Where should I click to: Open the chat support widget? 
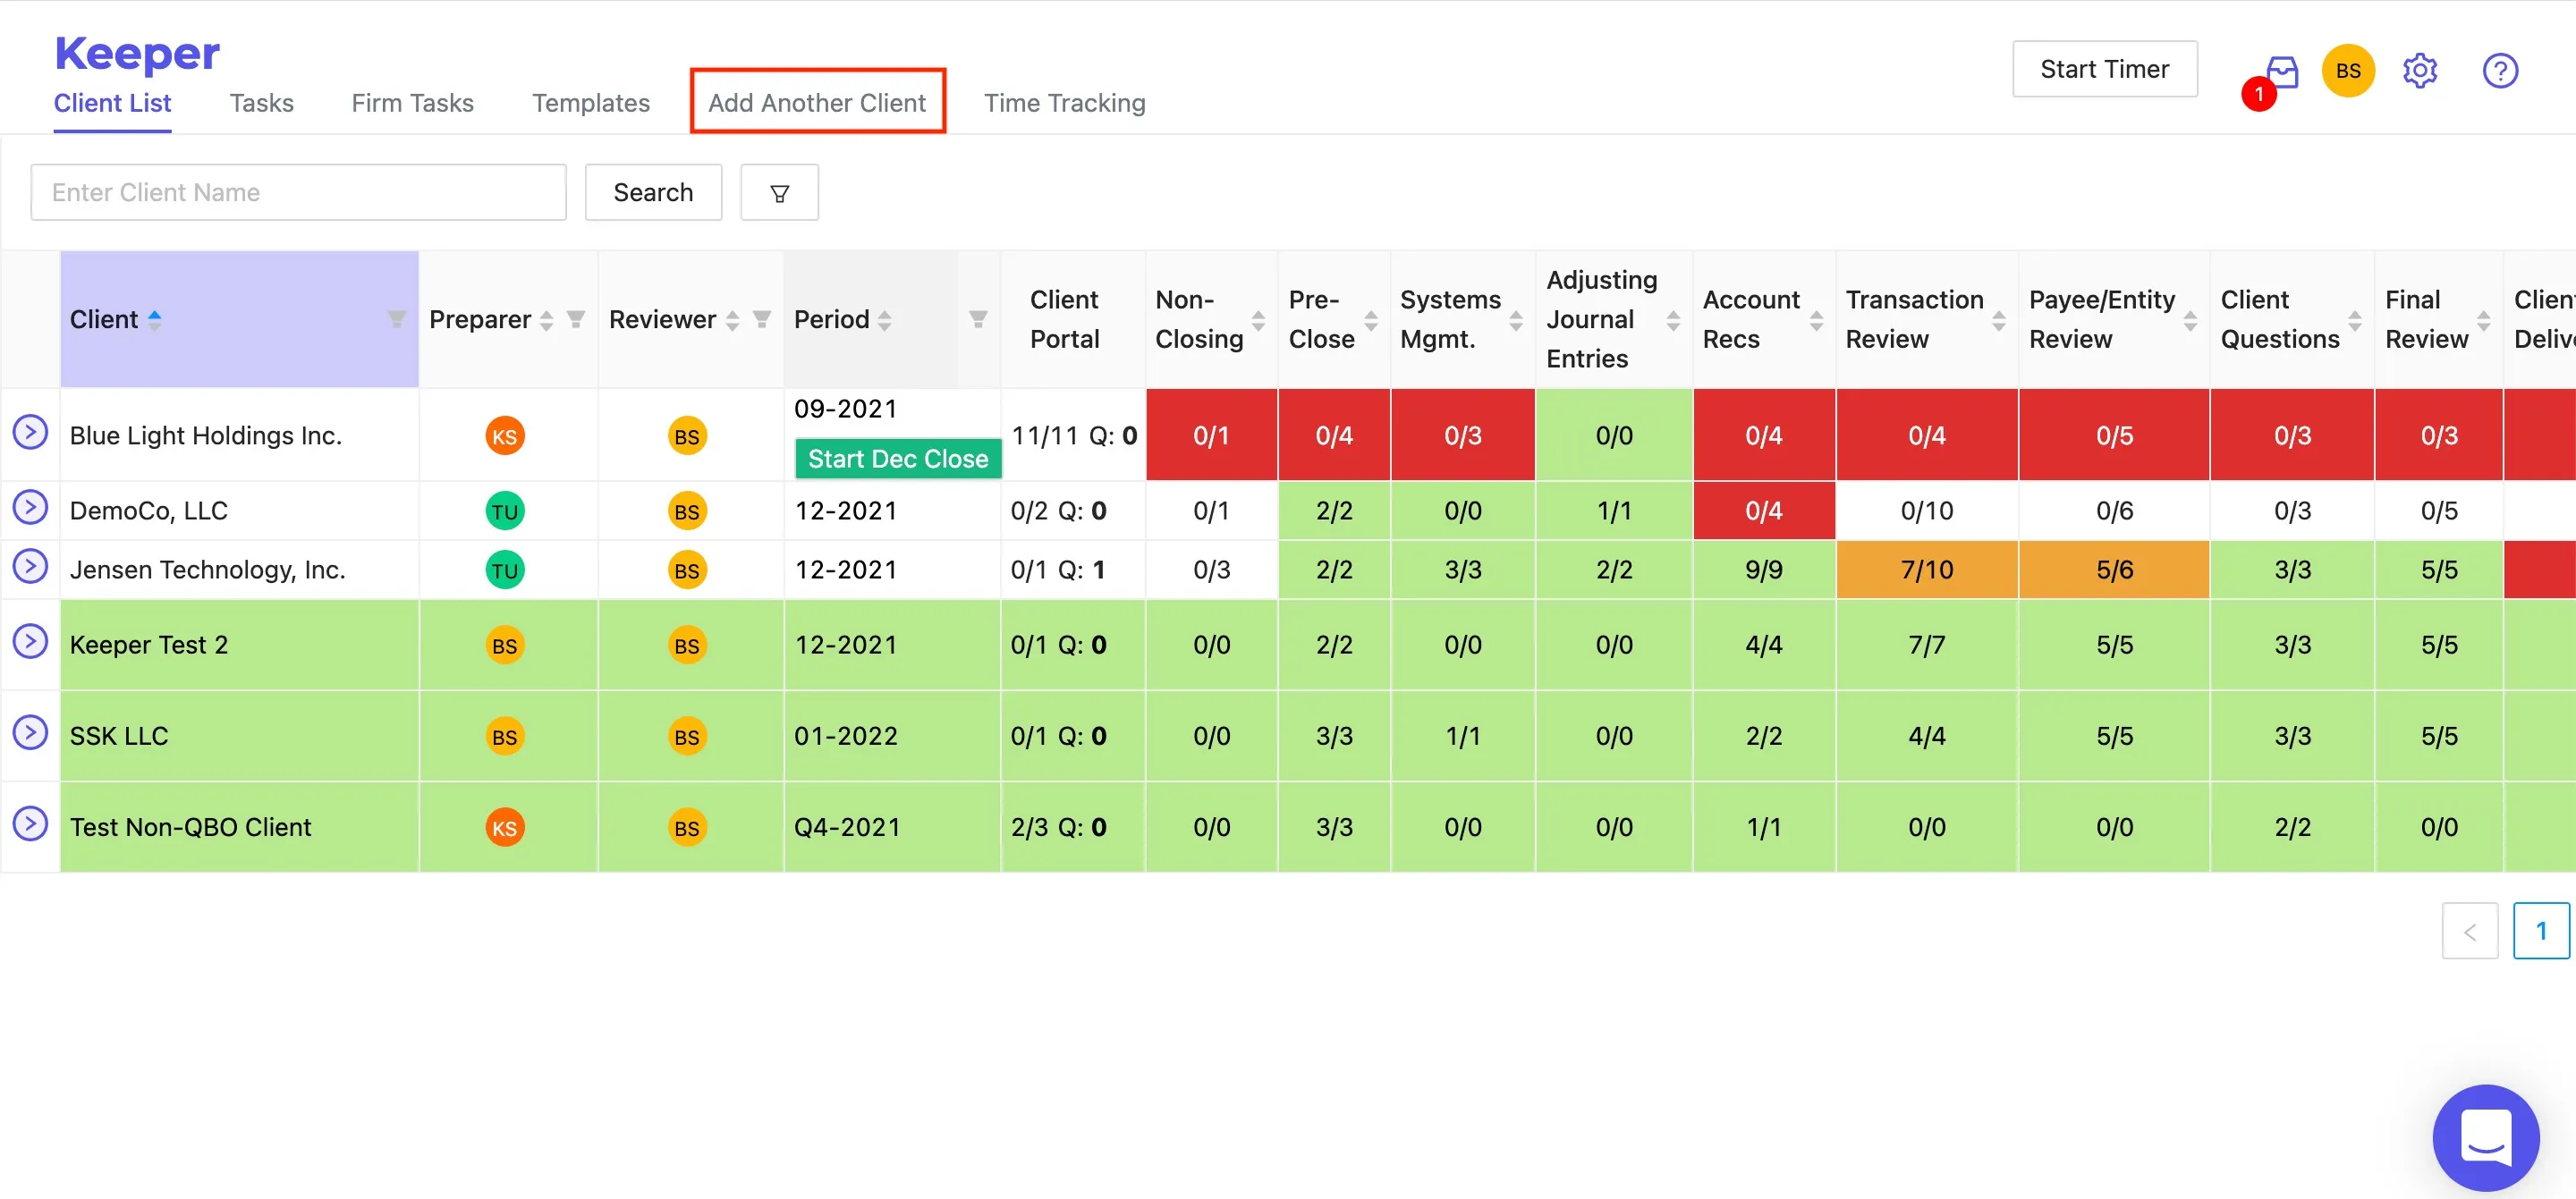[x=2485, y=1137]
